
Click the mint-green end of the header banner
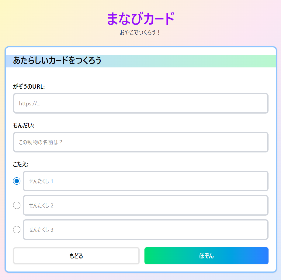click(x=265, y=61)
